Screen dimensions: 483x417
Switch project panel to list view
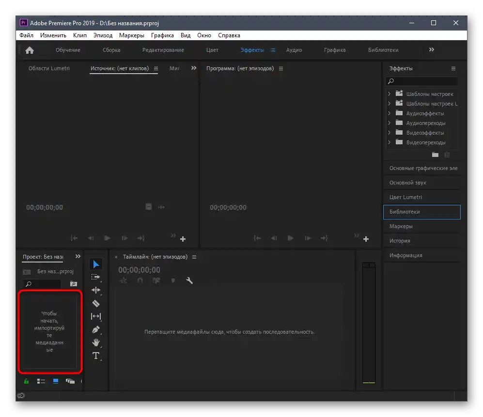click(41, 381)
